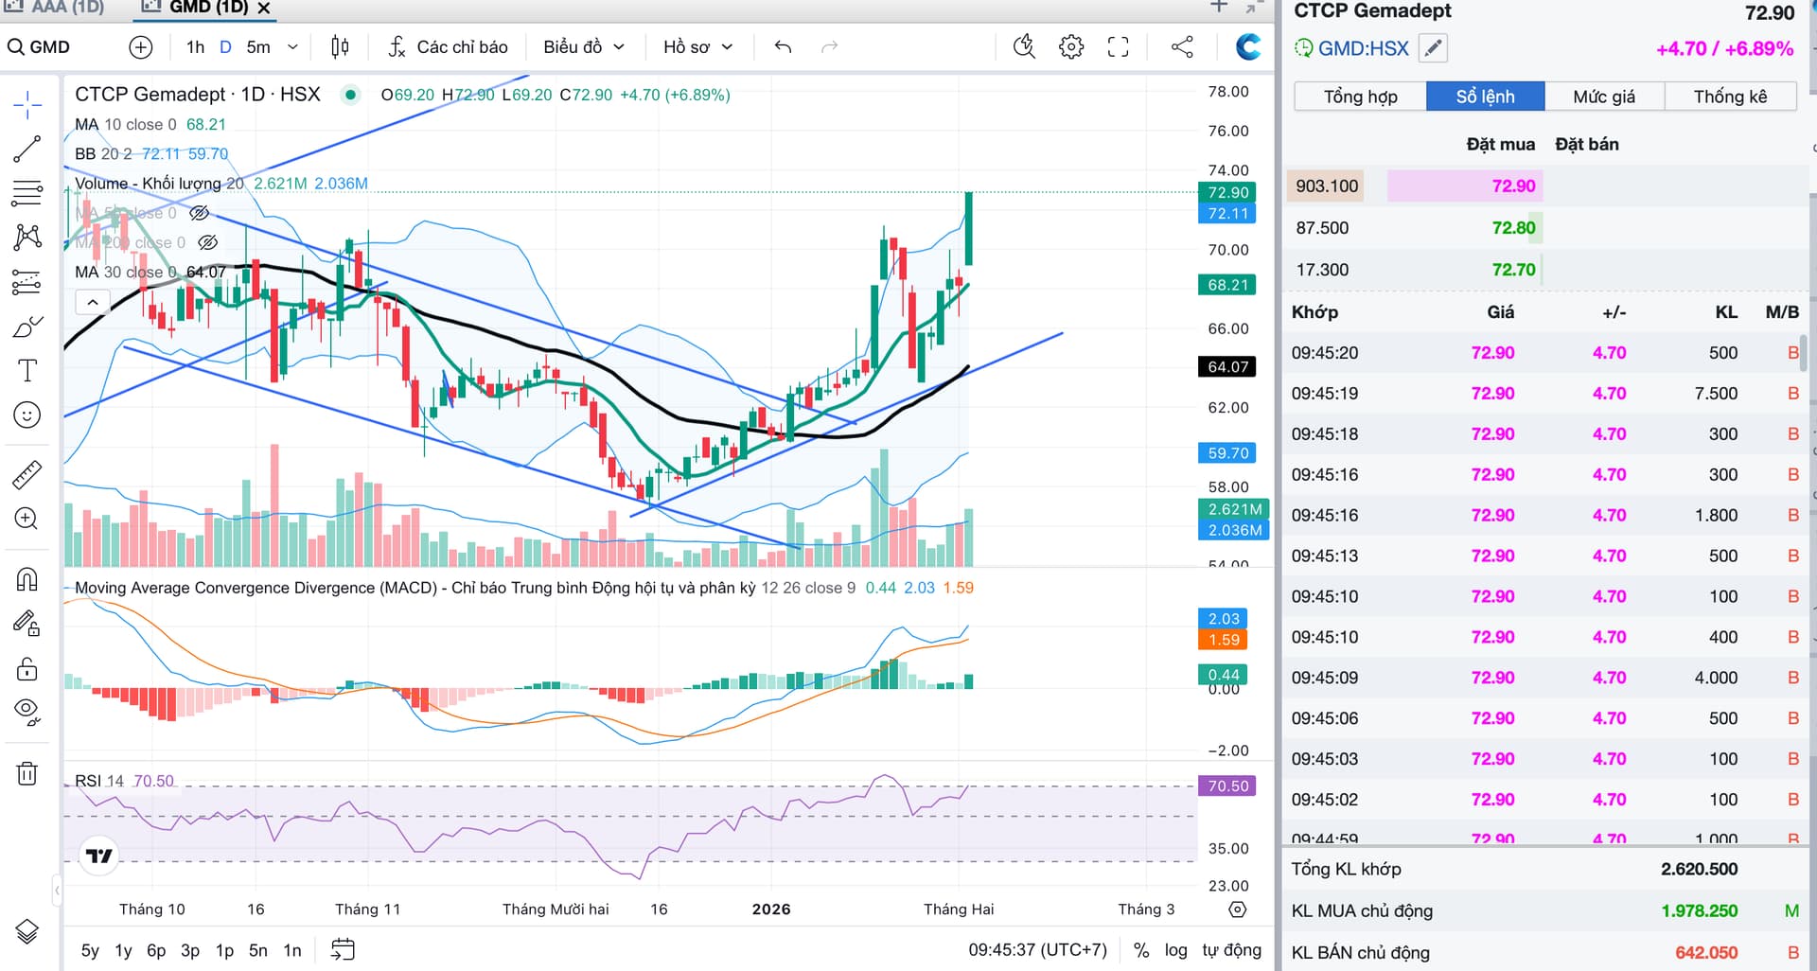
Task: Select the crosshair cursor tool
Action: point(27,104)
